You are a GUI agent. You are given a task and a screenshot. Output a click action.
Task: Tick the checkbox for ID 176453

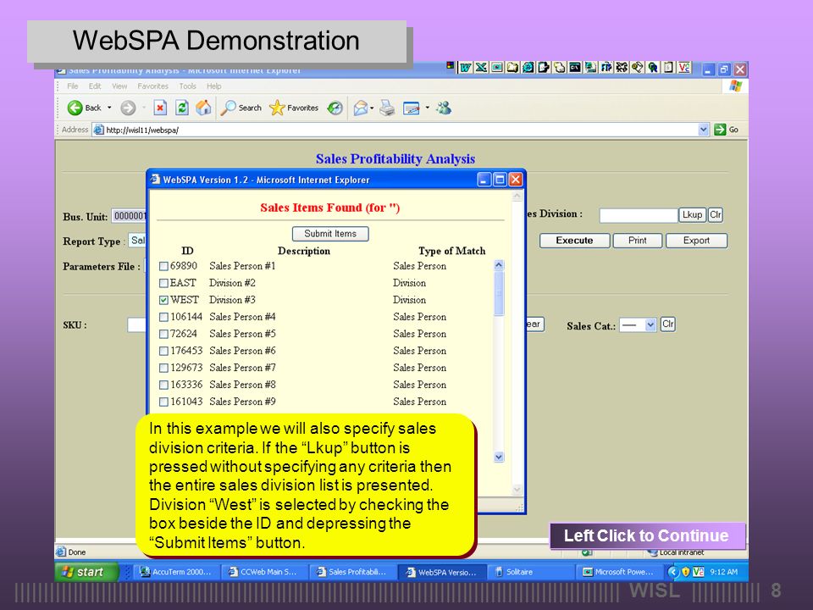[x=163, y=351]
